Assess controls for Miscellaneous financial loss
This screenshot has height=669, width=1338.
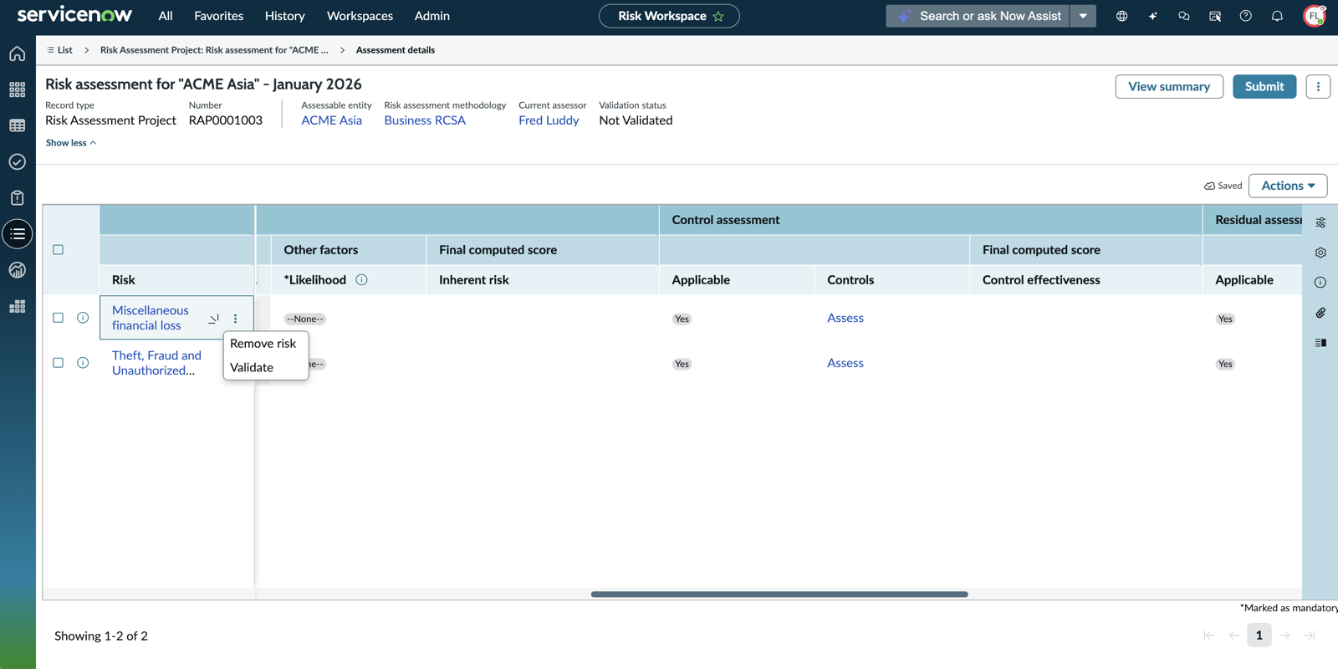coord(845,318)
